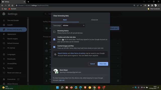This screenshot has width=161, height=90.
Task: Toggle the side panel icon
Action: click(x=152, y=5)
